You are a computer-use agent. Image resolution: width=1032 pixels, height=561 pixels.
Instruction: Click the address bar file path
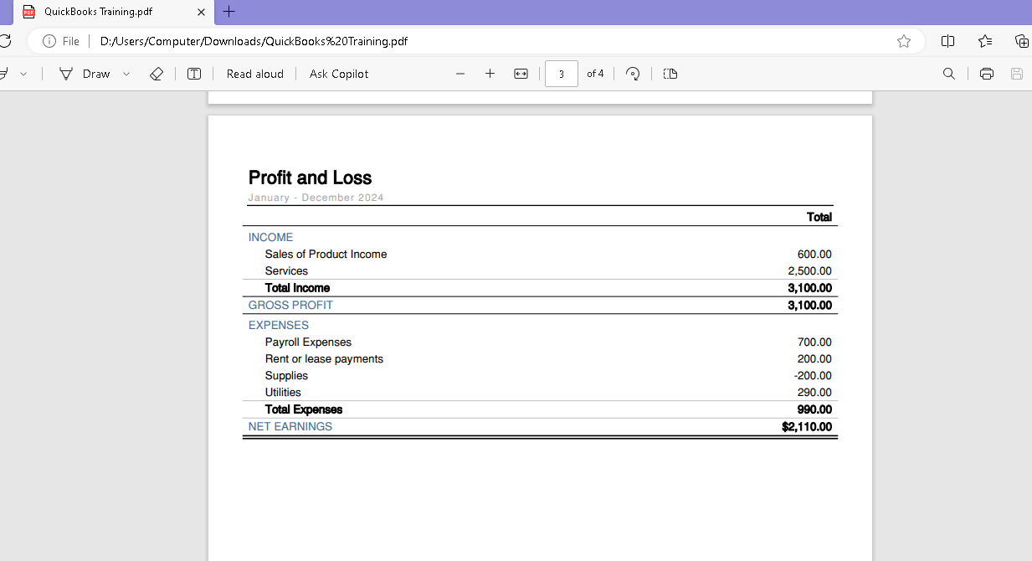click(254, 41)
